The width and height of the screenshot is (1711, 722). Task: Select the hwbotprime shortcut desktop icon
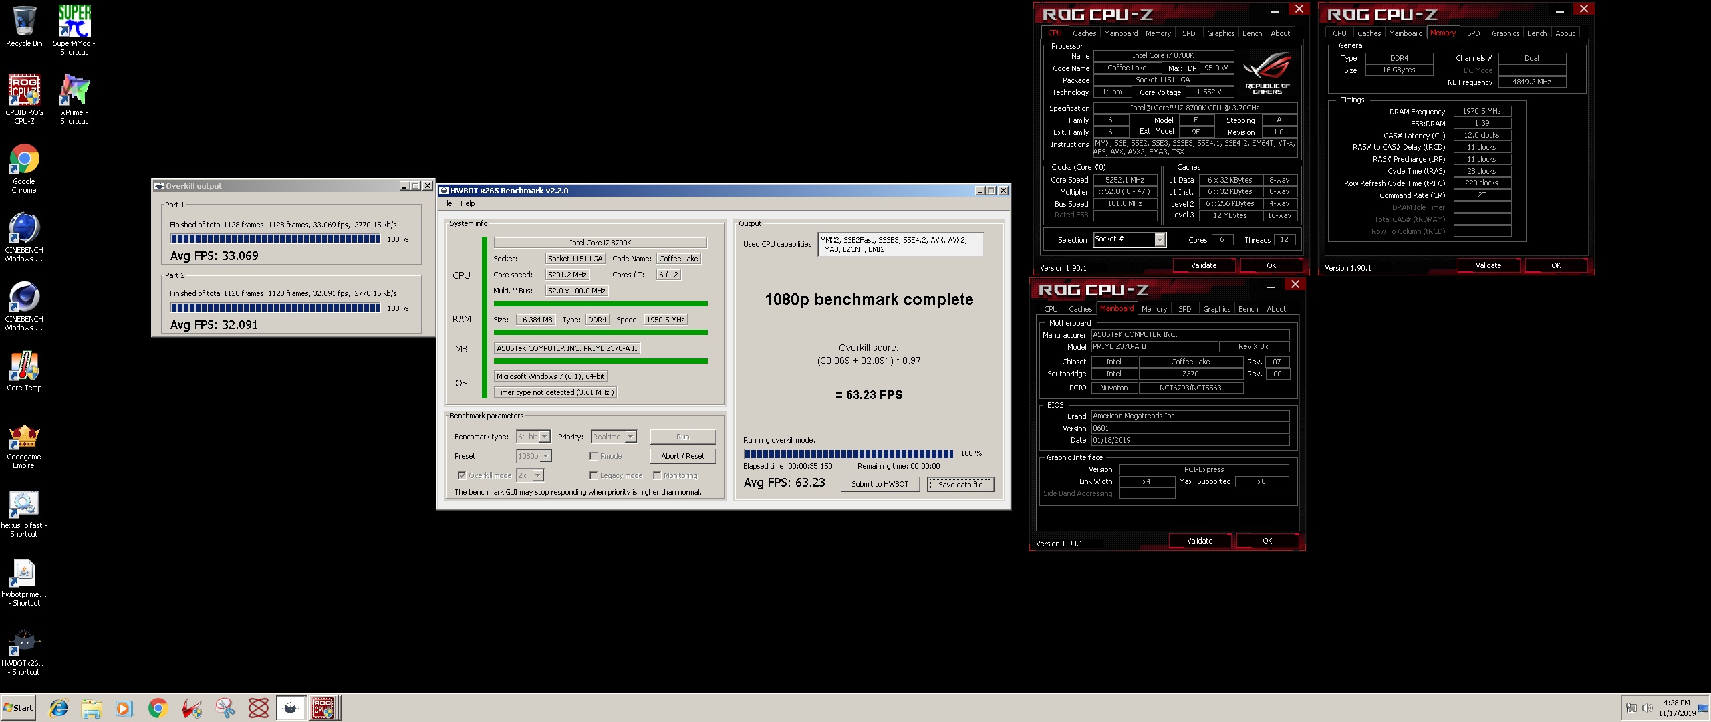[24, 582]
